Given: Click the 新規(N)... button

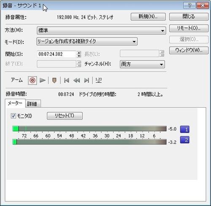Looking at the screenshot, I should [x=148, y=17].
